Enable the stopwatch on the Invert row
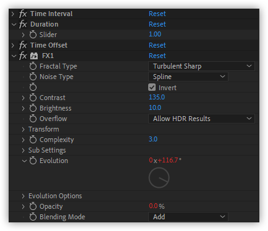Screen dimensions: 268x231 coord(33,87)
